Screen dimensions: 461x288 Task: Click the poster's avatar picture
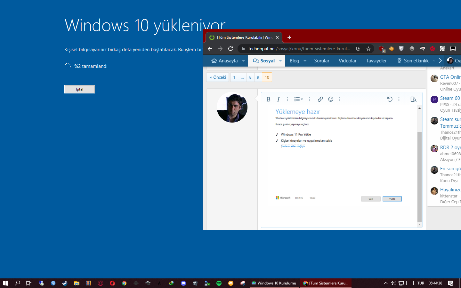coord(232,107)
